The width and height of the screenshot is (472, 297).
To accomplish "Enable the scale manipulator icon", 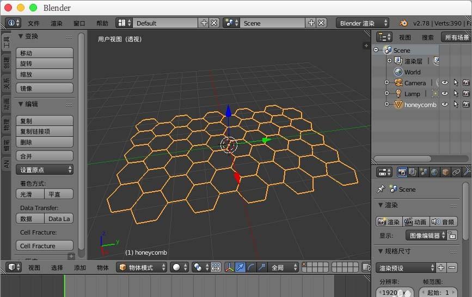I will click(262, 267).
